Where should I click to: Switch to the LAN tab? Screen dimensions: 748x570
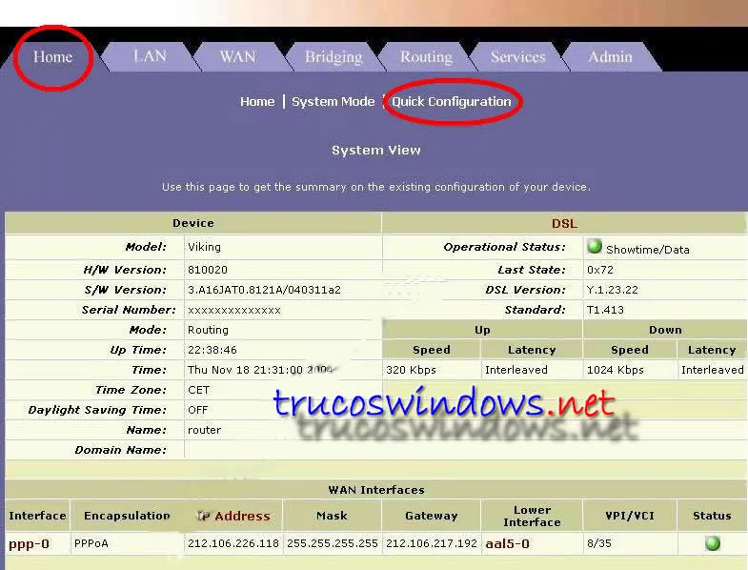click(x=150, y=56)
